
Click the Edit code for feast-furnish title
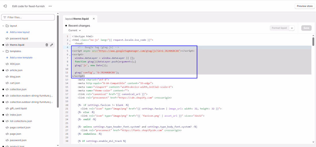[x=28, y=6]
